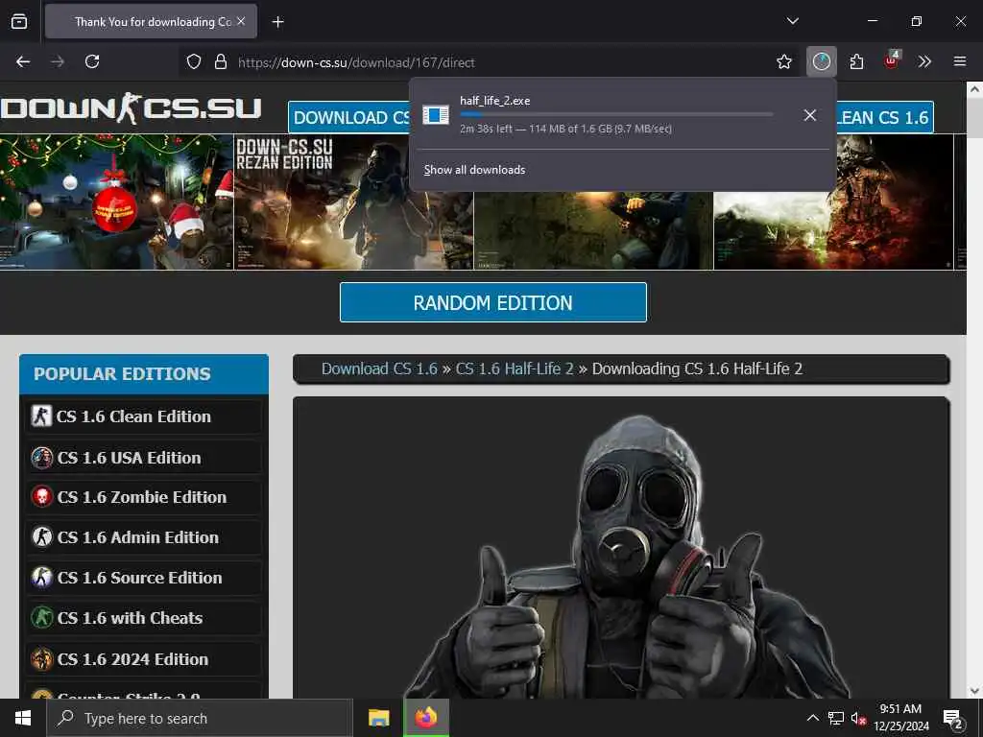This screenshot has width=983, height=737.
Task: Open CS 1.6 Source Edition sidebar item
Action: pos(144,577)
